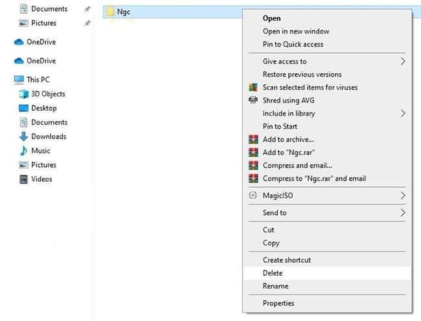
Task: Click Documents icon under This PC
Action: tap(23, 122)
